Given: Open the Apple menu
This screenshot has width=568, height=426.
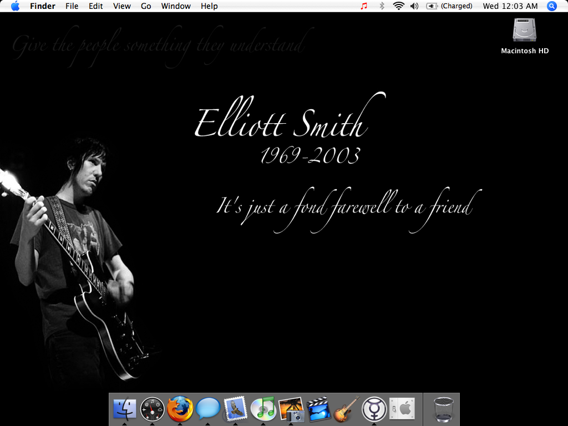Looking at the screenshot, I should (15, 6).
